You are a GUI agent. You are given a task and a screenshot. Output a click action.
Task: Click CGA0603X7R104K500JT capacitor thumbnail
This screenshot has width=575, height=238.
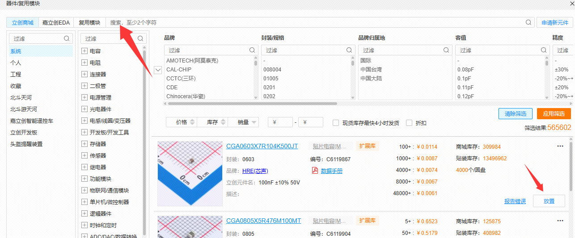tap(190, 174)
